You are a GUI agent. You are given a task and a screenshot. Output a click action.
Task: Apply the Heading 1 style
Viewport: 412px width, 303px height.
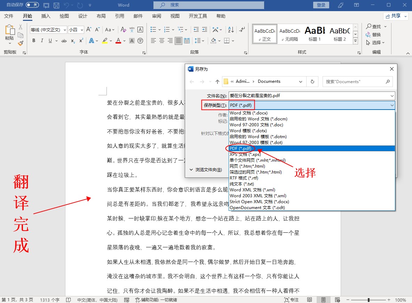[x=315, y=34]
